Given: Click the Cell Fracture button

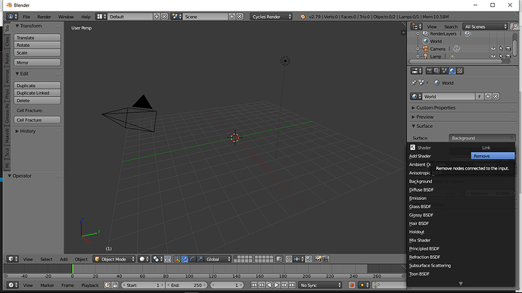Looking at the screenshot, I should point(37,120).
